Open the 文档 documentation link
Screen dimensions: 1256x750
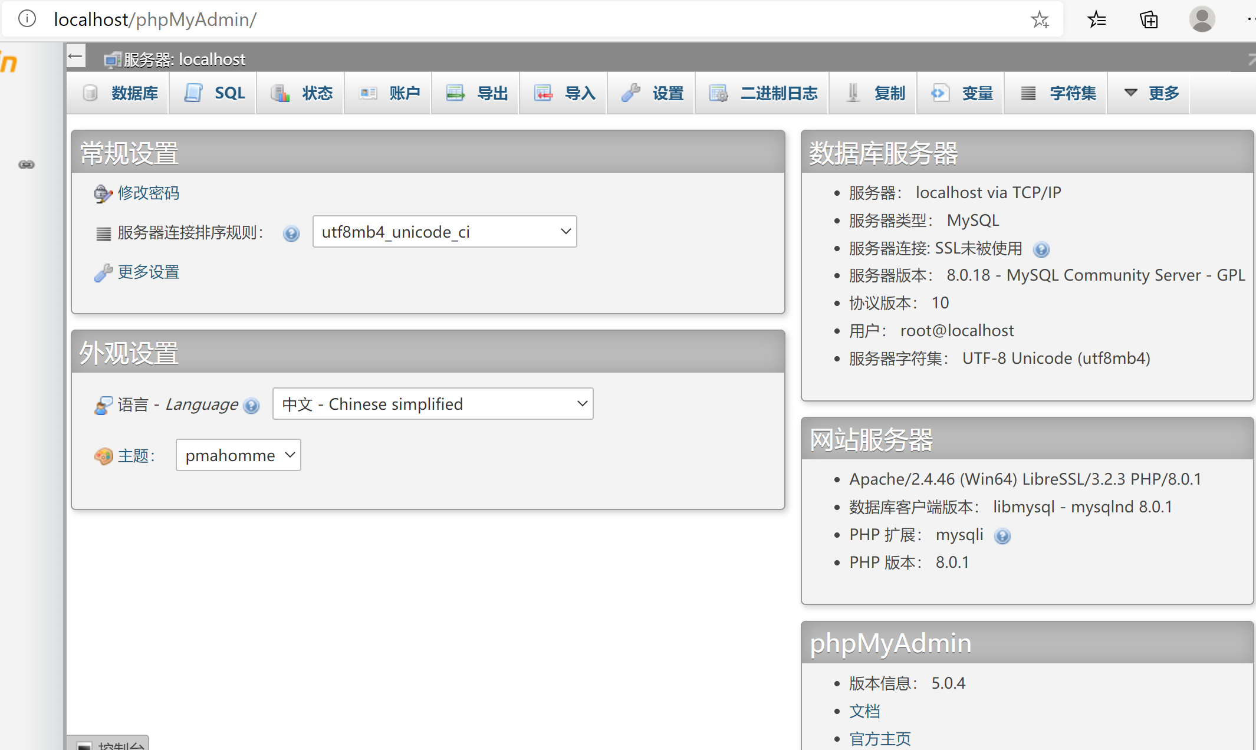(864, 711)
